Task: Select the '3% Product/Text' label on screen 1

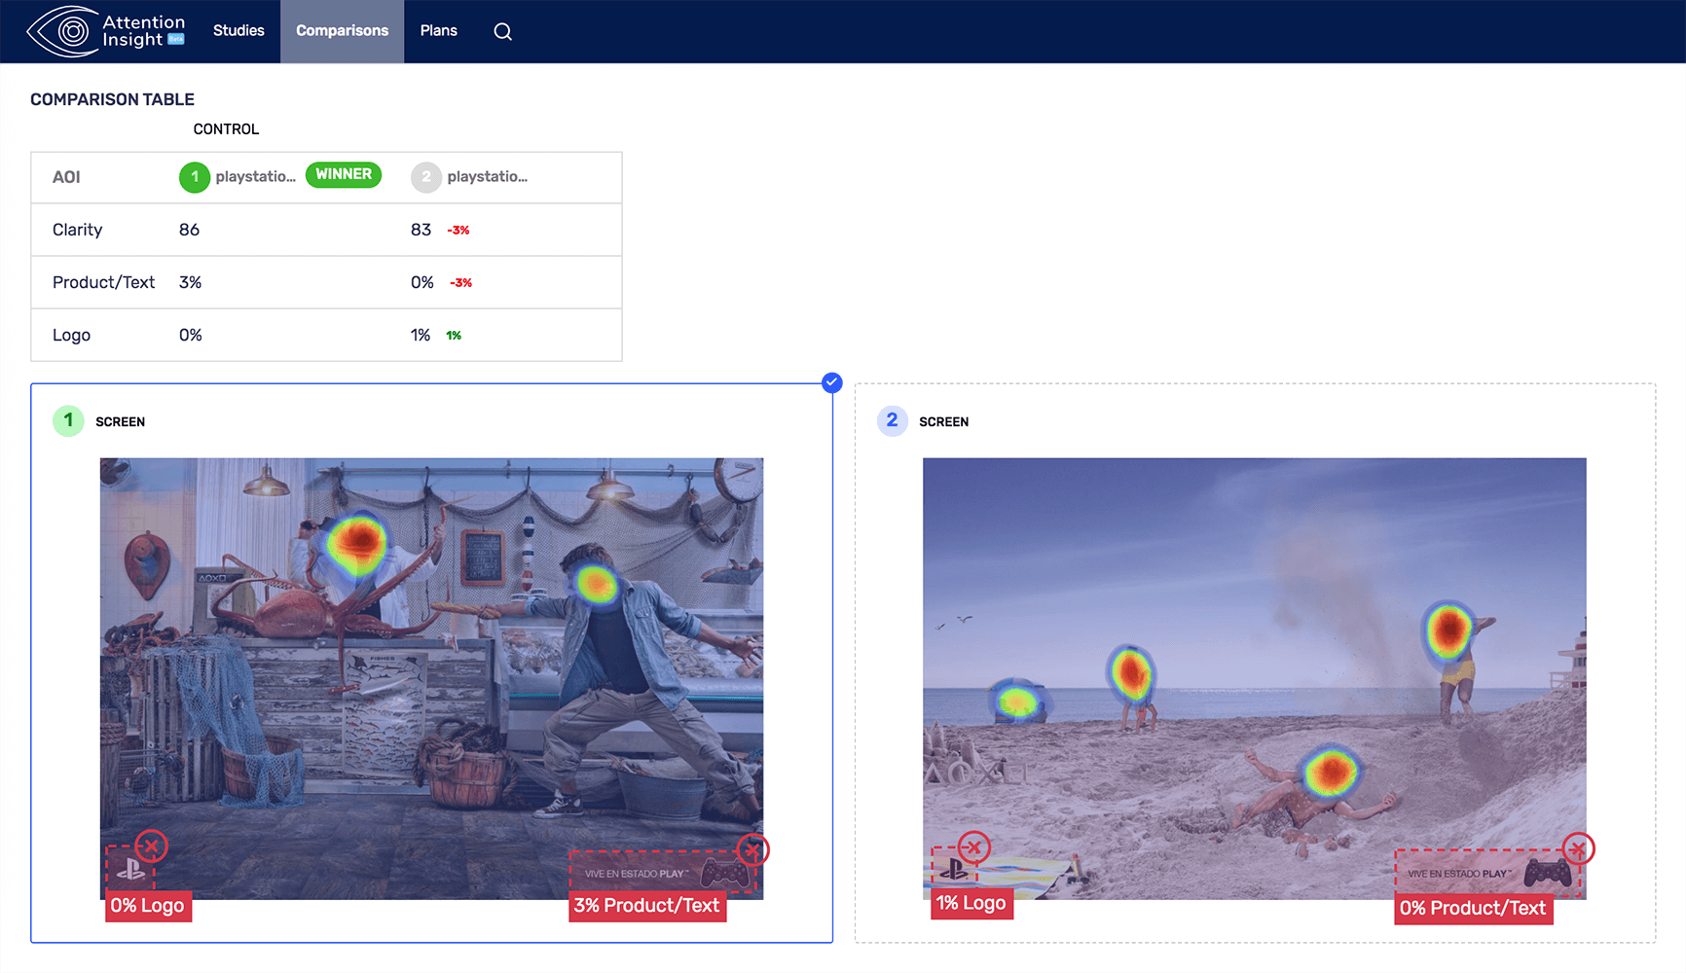Action: [x=647, y=906]
